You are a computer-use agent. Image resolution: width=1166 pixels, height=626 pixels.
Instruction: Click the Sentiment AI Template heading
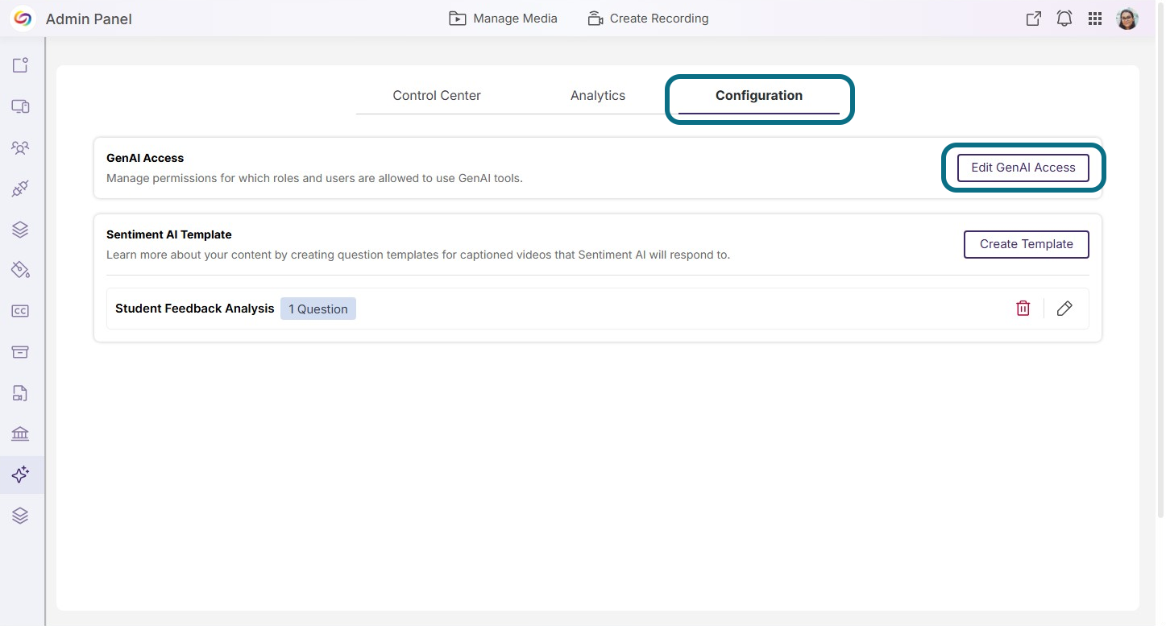click(169, 234)
